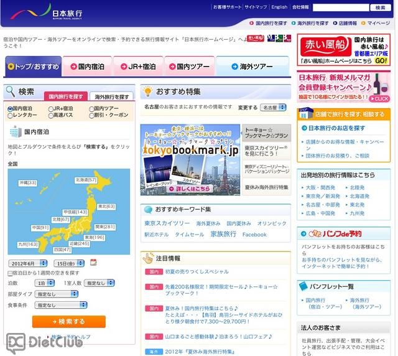The image size is (398, 356).
Task: Click the tokyobookmark.jp feature image
Action: click(x=190, y=159)
